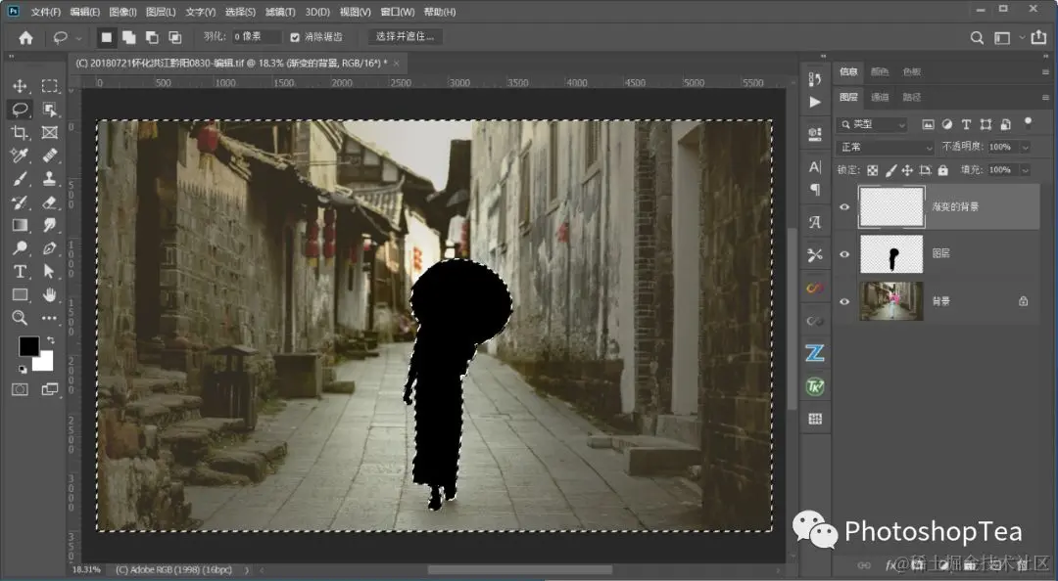This screenshot has height=581, width=1058.
Task: Select the Healing Brush bandage tool
Action: (49, 156)
